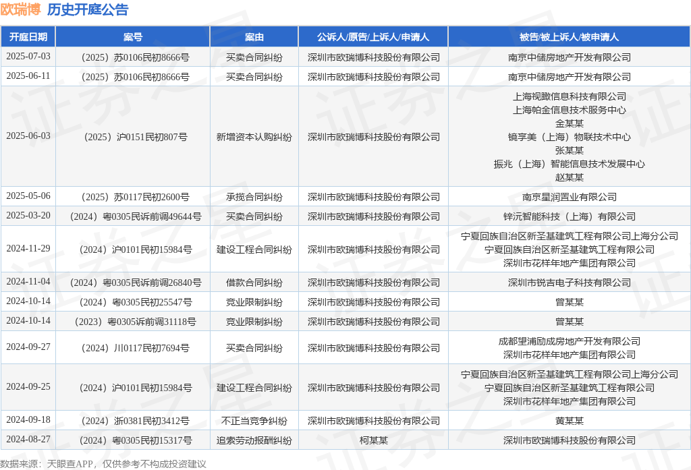Screen dimensions: 691x470
Task: Select the 开庭日期 column header
Action: 28,37
